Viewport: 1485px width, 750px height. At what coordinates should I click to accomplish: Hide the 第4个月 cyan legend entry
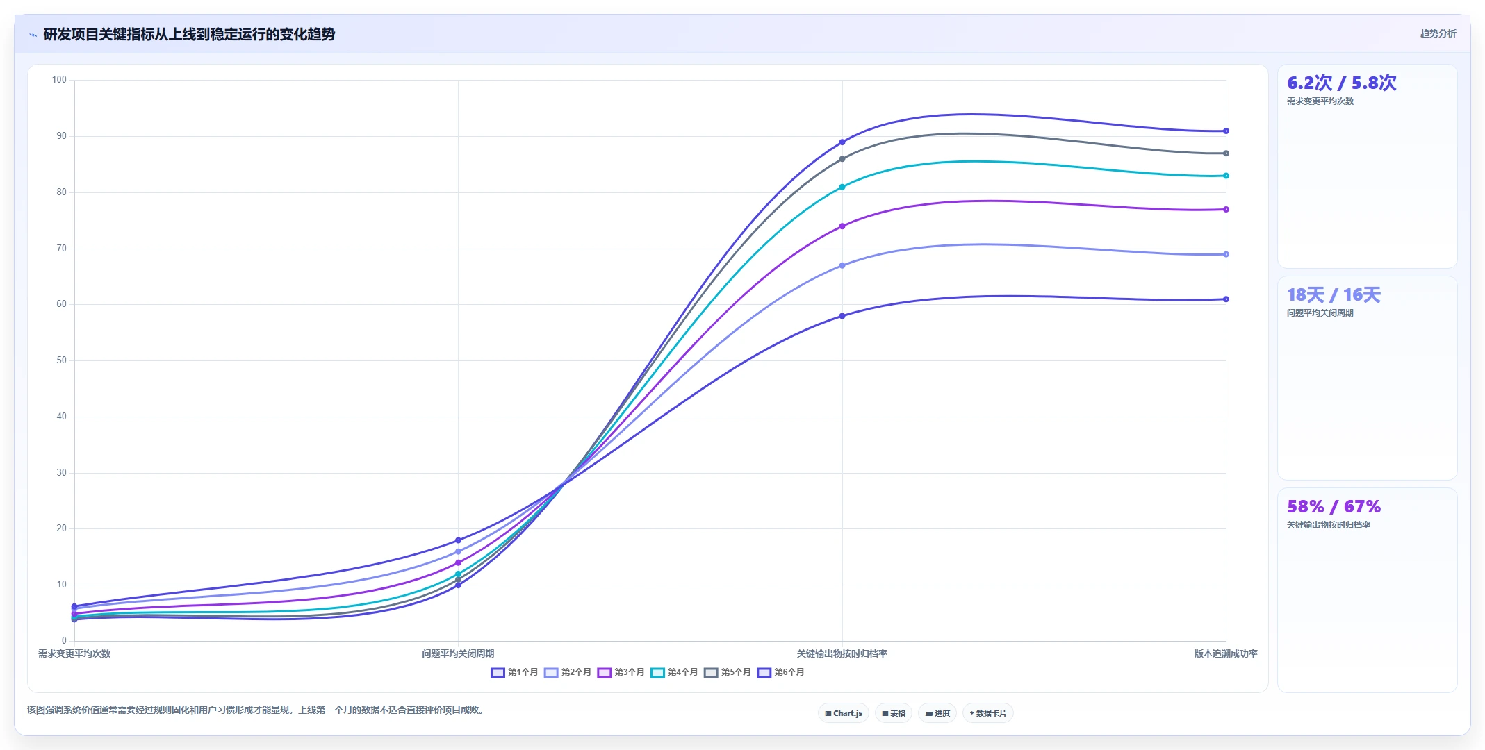pos(674,672)
